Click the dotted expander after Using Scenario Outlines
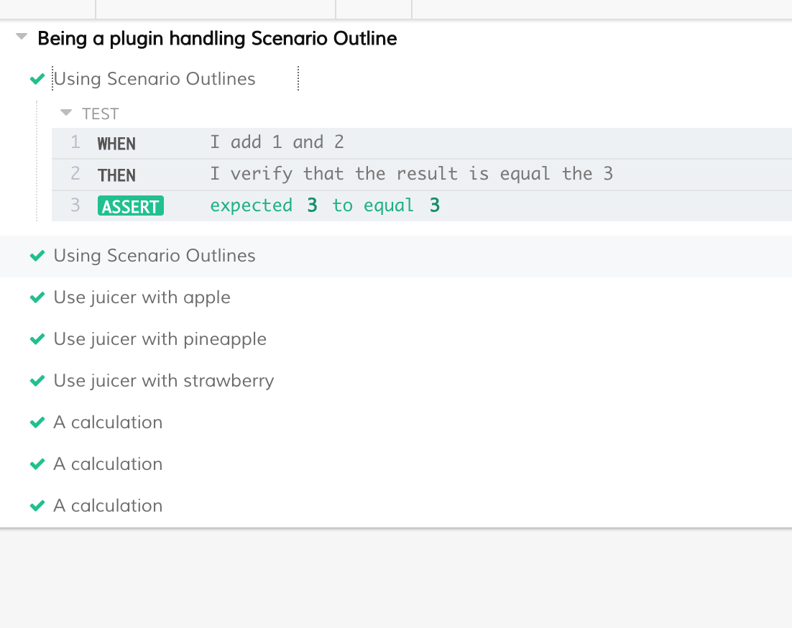 298,79
